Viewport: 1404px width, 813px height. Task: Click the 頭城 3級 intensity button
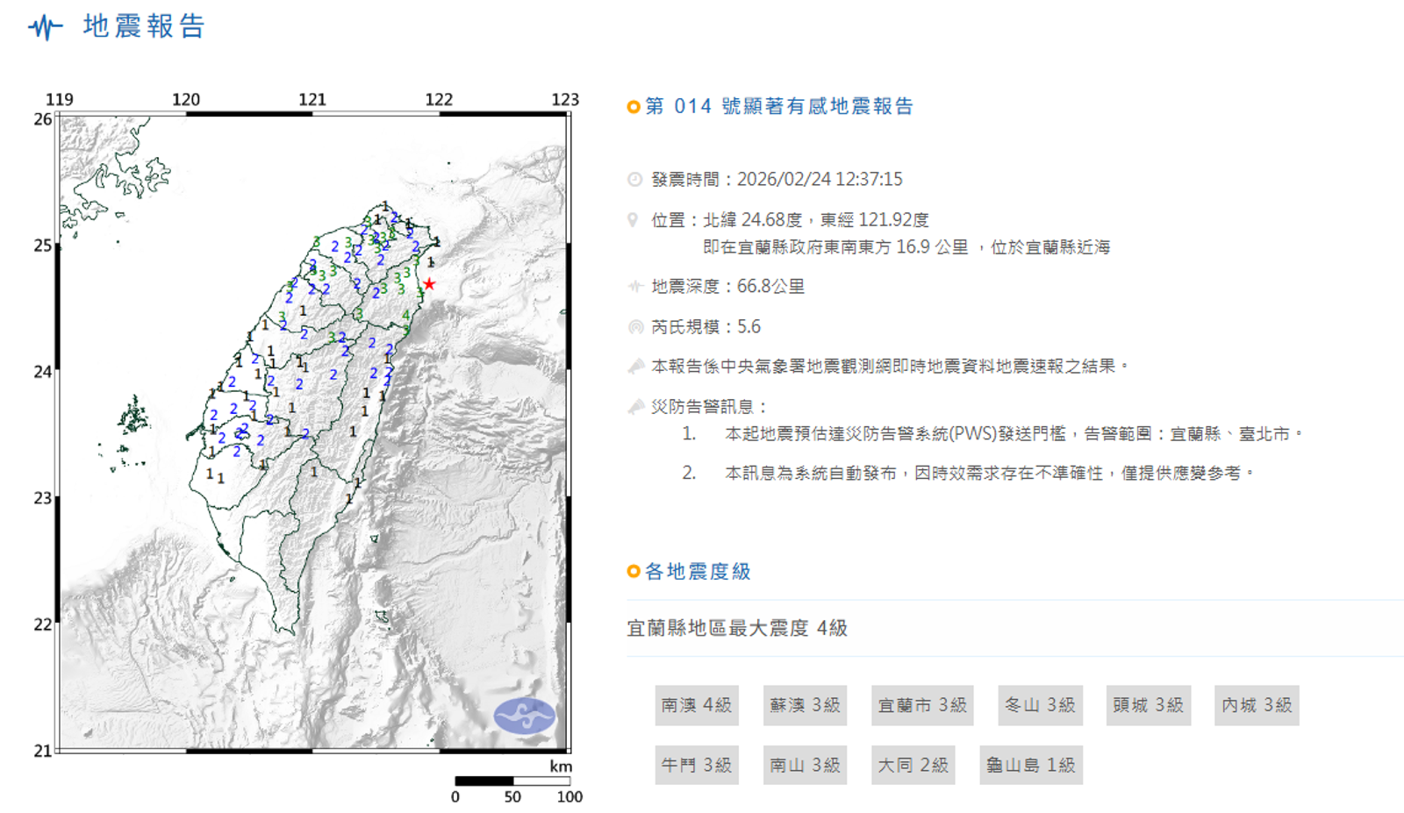tap(1148, 705)
